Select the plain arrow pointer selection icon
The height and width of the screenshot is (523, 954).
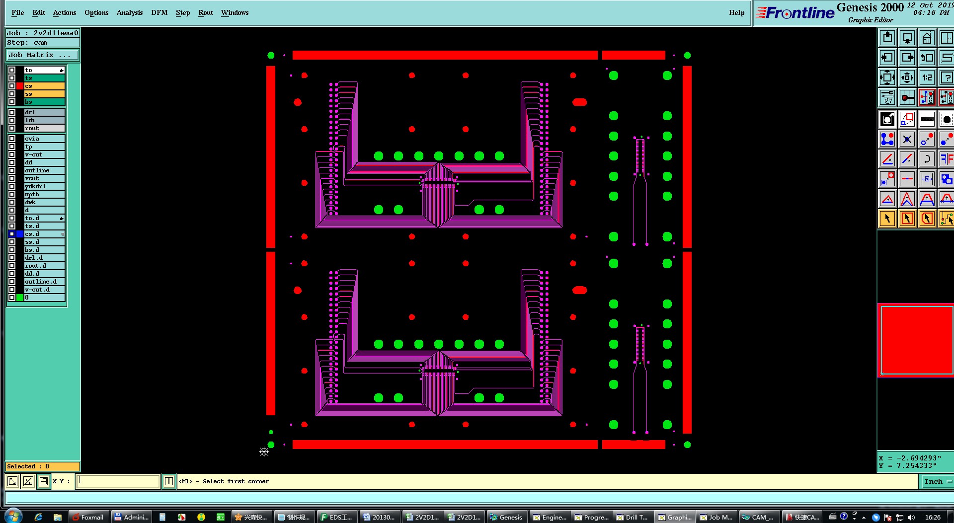point(887,219)
